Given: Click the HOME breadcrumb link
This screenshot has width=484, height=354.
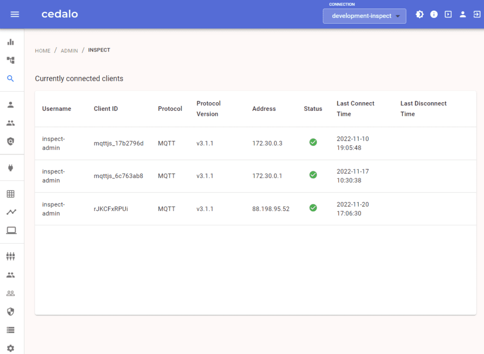Looking at the screenshot, I should point(43,51).
